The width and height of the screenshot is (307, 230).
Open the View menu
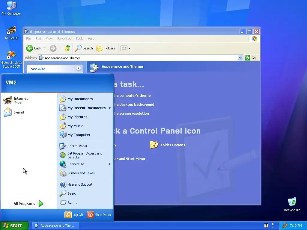pos(49,39)
